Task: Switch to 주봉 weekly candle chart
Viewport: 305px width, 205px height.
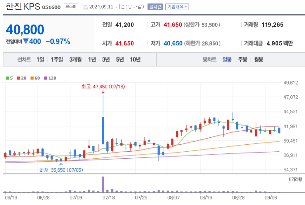Action: 242,59
